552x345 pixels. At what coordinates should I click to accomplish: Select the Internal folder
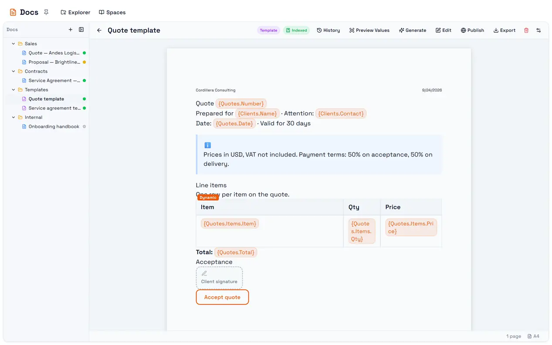tap(33, 117)
